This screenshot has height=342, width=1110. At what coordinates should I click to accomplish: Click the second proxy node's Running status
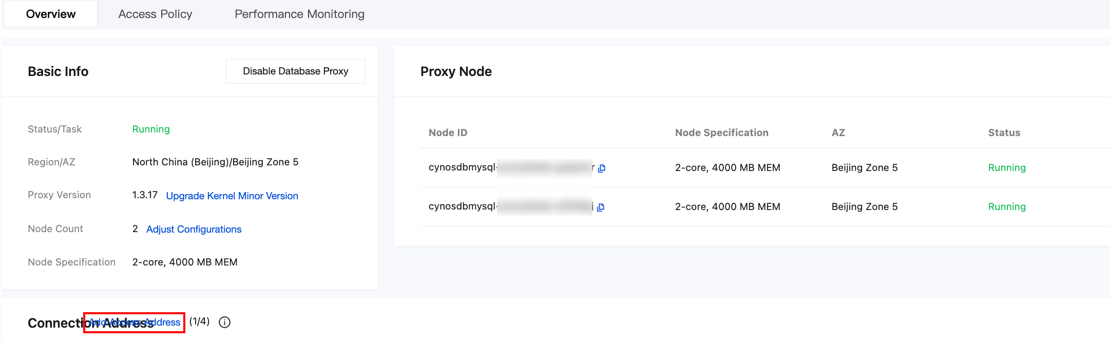point(1006,206)
